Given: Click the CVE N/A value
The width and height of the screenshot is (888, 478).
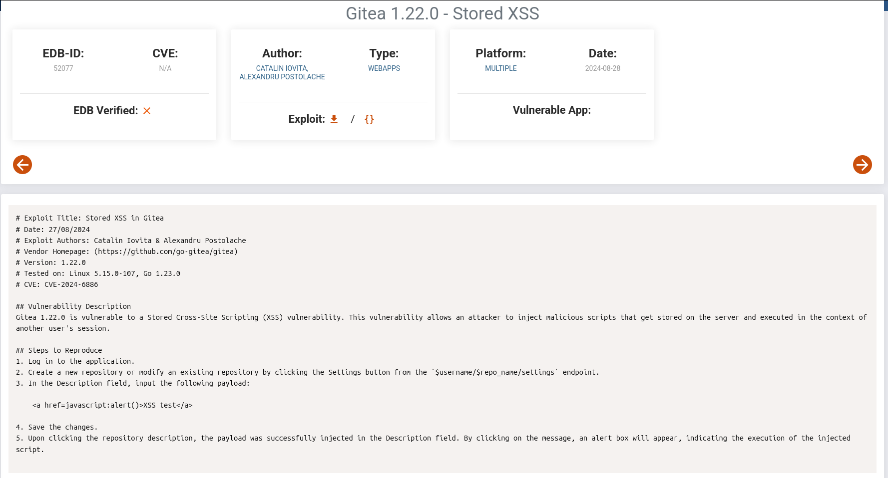Looking at the screenshot, I should pos(165,68).
